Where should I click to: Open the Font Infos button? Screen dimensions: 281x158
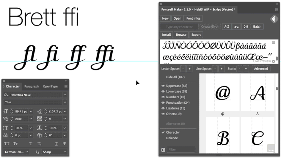pyautogui.click(x=193, y=18)
